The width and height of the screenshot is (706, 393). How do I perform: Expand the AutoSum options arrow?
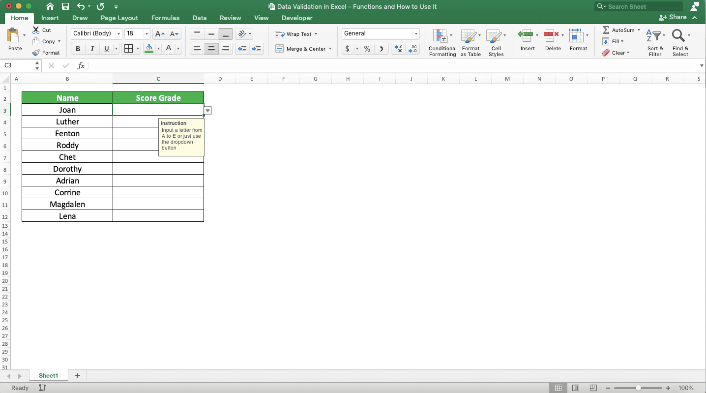coord(639,30)
